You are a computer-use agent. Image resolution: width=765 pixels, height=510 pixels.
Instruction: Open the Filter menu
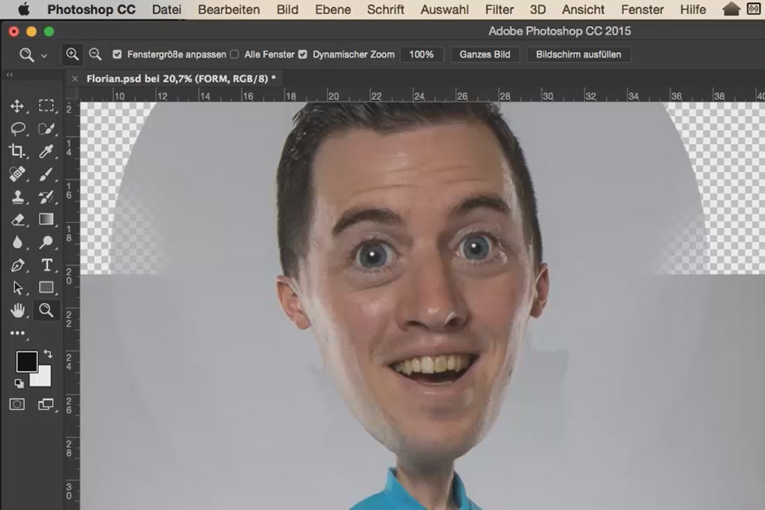[499, 10]
